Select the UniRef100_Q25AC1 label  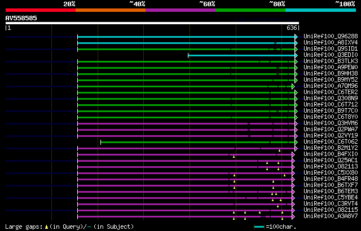[331, 161]
